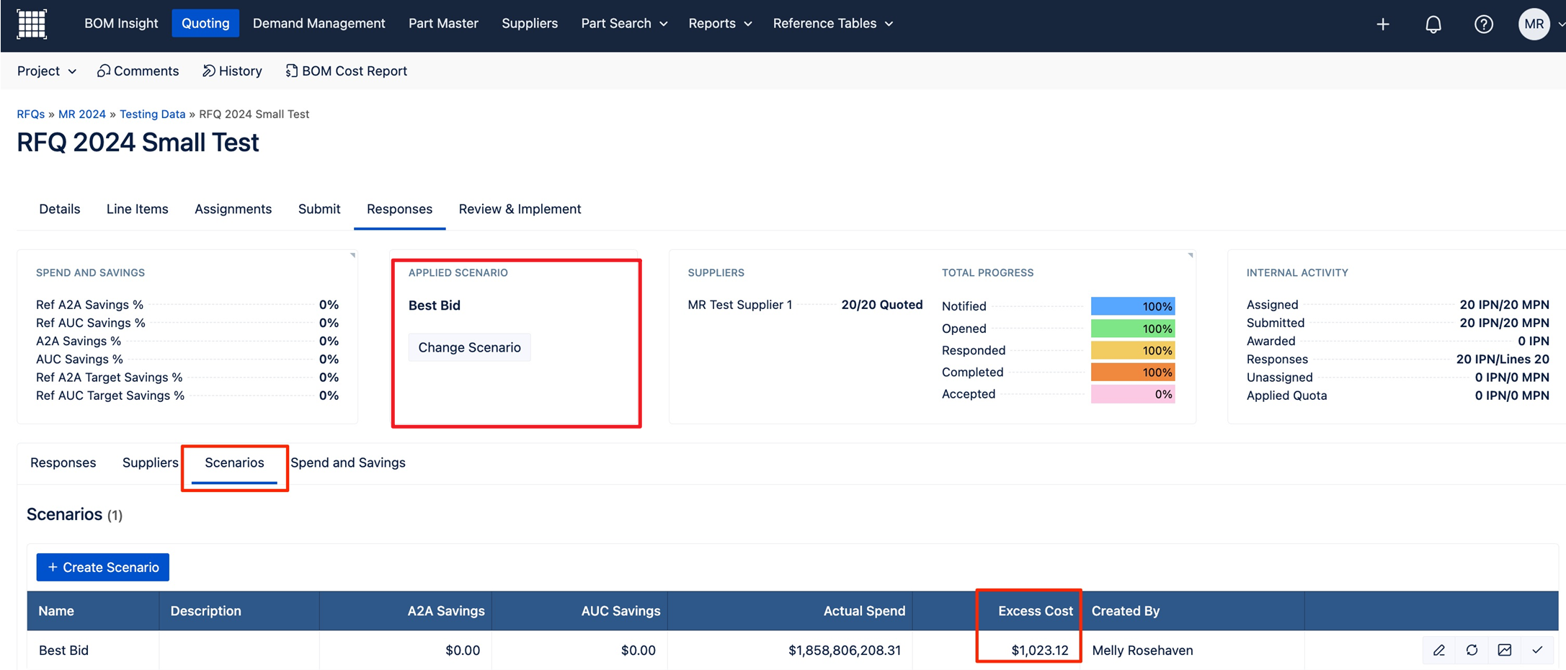
Task: Switch to the Review & Implement tab
Action: (x=520, y=209)
